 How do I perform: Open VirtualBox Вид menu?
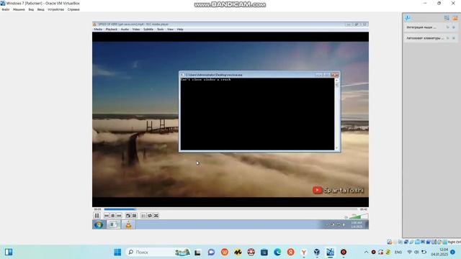point(31,9)
